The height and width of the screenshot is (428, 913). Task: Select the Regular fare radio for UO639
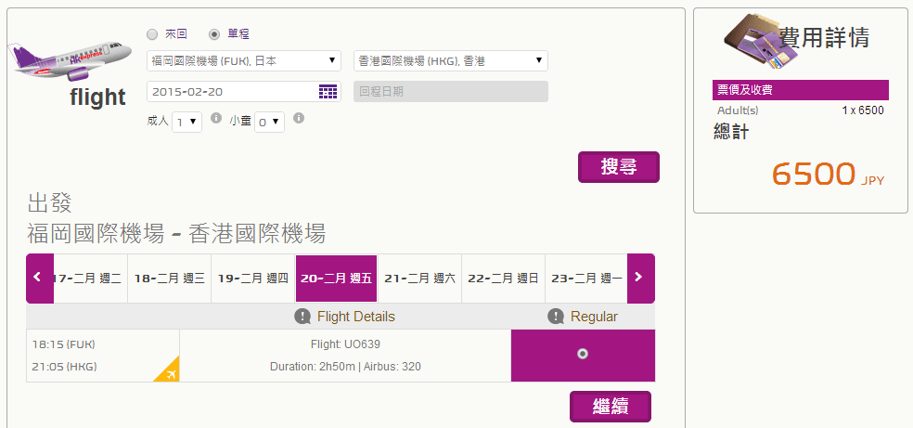(582, 354)
